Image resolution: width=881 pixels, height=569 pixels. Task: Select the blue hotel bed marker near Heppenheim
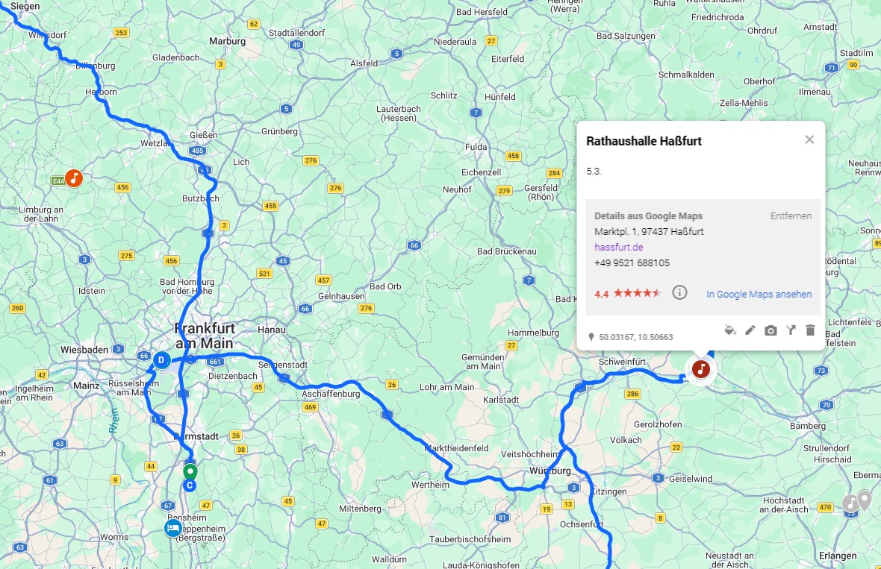click(x=173, y=528)
